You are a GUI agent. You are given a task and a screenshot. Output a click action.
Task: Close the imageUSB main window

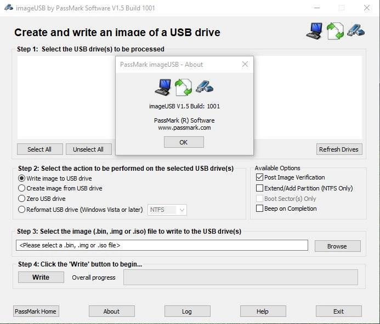(x=367, y=8)
